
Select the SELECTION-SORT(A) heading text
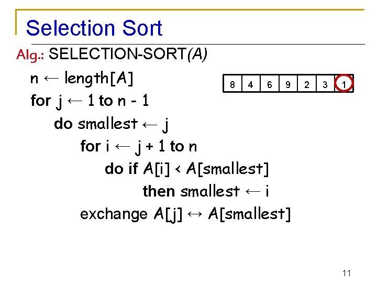130,53
